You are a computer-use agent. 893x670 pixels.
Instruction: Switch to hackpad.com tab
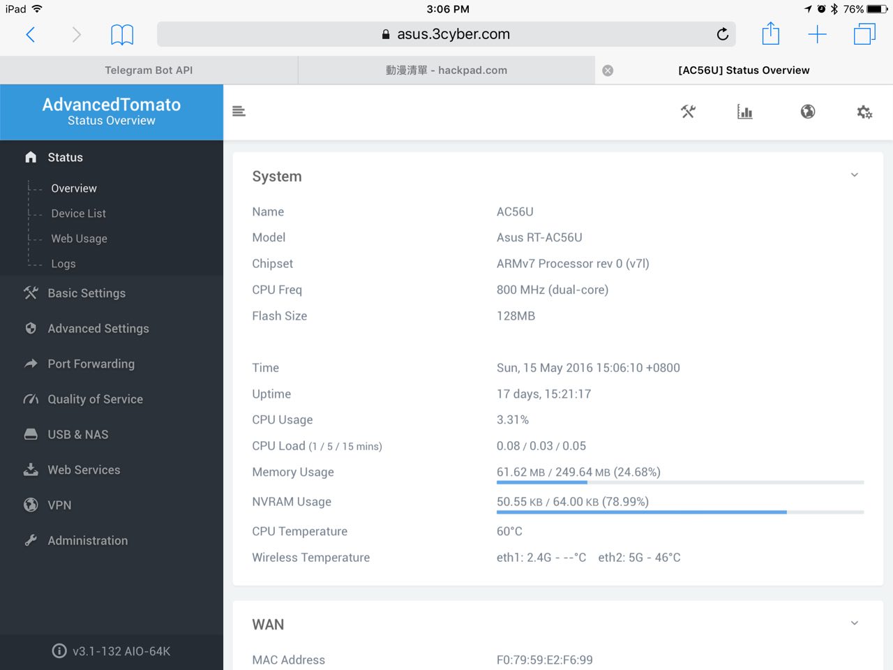click(x=446, y=70)
